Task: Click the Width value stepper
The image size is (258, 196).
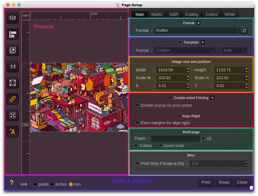Action: point(188,70)
